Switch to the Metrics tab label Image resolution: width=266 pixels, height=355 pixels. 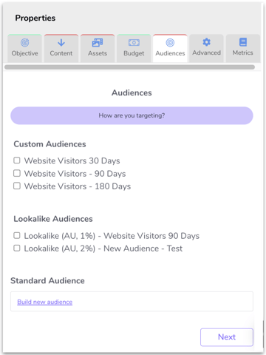tap(243, 53)
